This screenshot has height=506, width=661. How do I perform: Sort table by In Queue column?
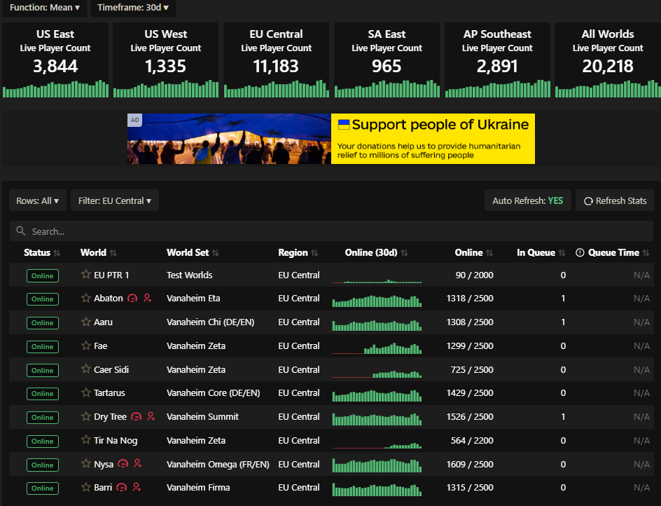pos(541,252)
